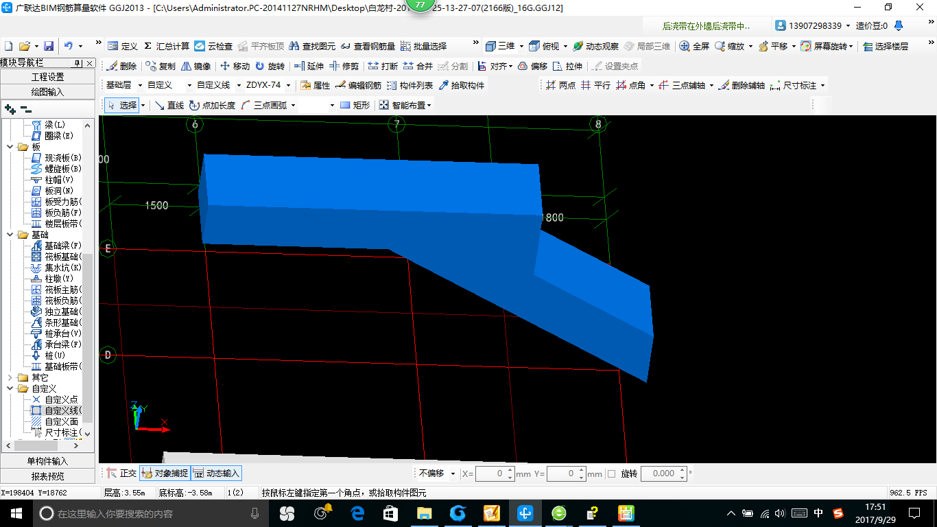The height and width of the screenshot is (527, 937).
Task: Select the 合并 merge tool
Action: [418, 66]
